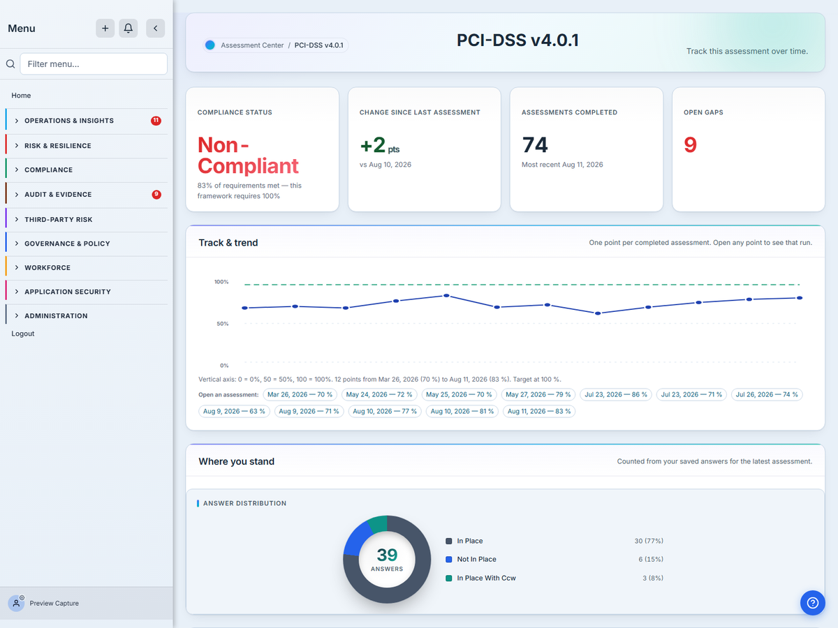
Task: Open assessment Jul 23, 2026 — 71 %
Action: 691,394
